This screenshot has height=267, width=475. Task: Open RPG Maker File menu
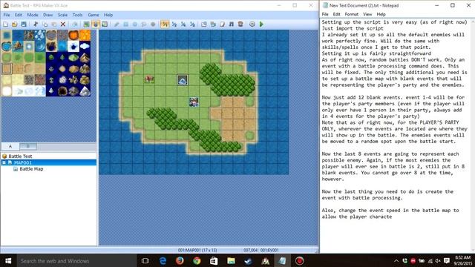tap(7, 15)
